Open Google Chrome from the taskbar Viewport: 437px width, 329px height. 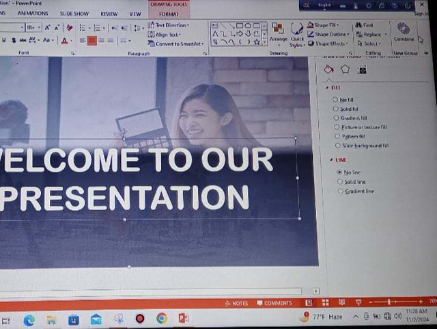pyautogui.click(x=162, y=318)
